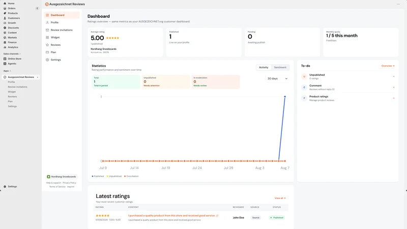This screenshot has height=229, width=407.
Task: Click the external link icon after review title
Action: click(217, 215)
